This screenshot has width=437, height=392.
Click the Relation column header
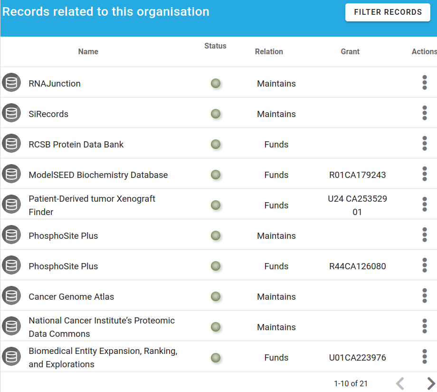coord(269,51)
